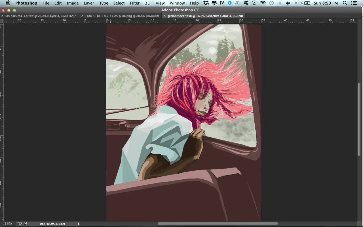Click the Dropbox icon in the menu bar
363x227 pixels.
pyautogui.click(x=206, y=3)
